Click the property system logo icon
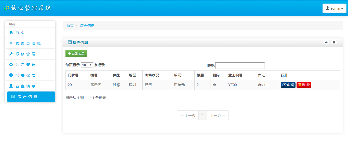The image size is (348, 167). [7, 8]
